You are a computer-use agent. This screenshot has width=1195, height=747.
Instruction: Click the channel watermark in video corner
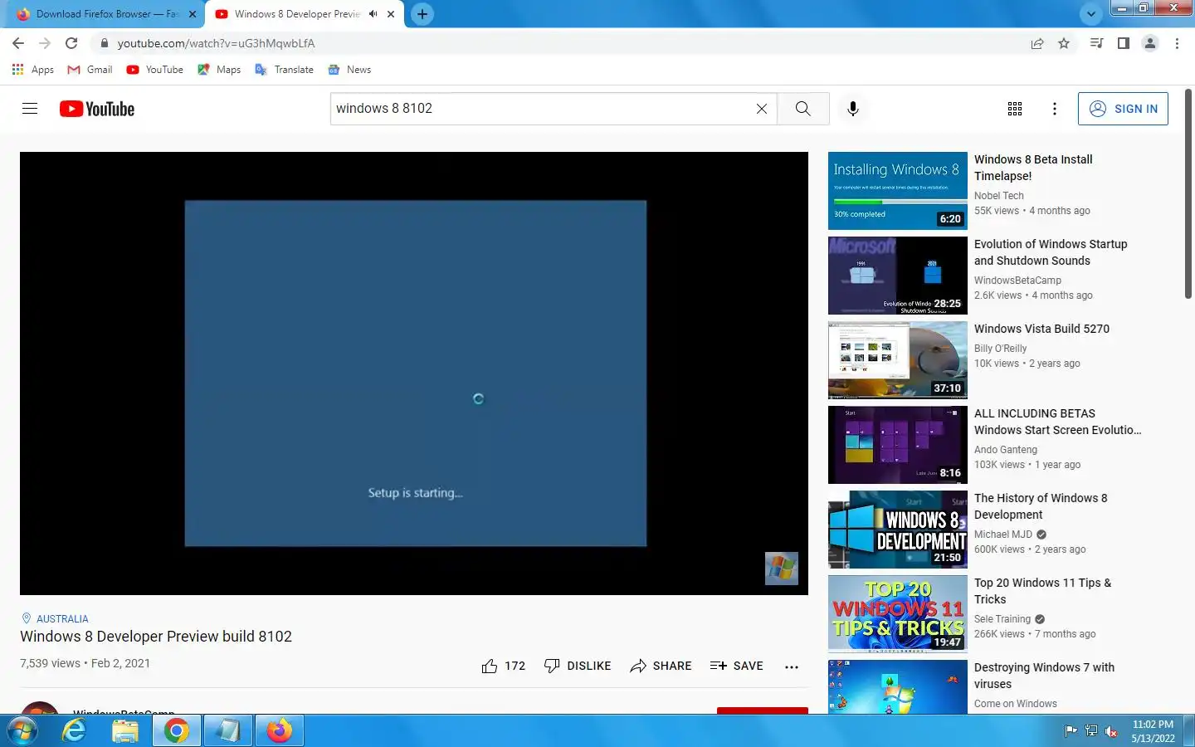click(x=781, y=569)
